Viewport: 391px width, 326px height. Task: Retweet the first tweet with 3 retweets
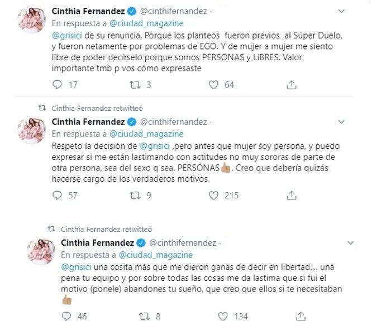[133, 85]
